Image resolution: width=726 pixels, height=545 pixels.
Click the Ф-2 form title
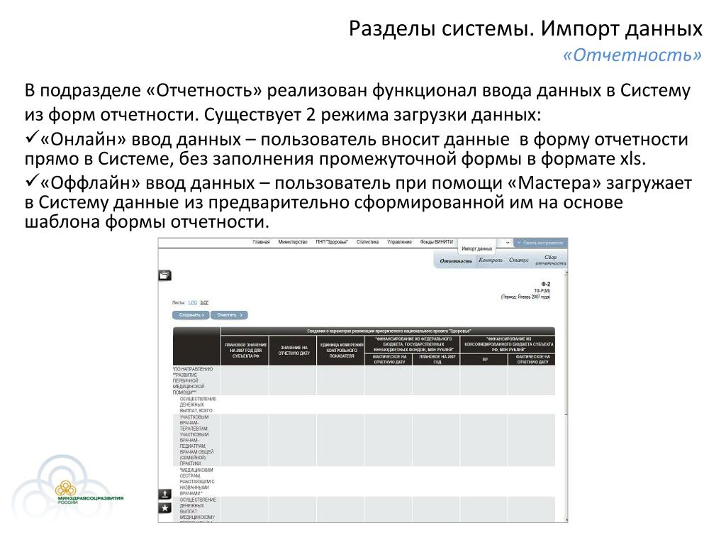[x=546, y=284]
